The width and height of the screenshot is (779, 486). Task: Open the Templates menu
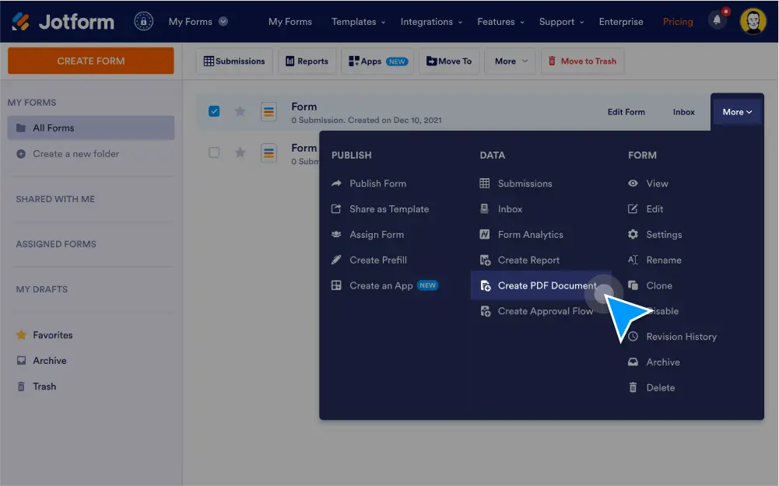click(x=357, y=21)
